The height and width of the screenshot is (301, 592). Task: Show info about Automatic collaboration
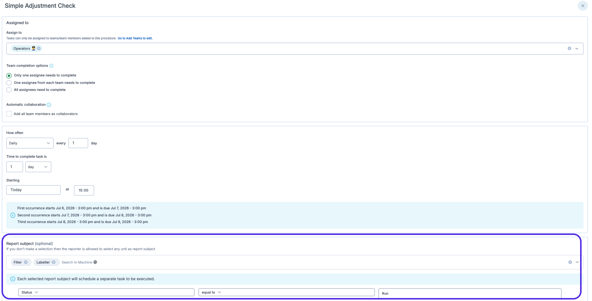(49, 105)
